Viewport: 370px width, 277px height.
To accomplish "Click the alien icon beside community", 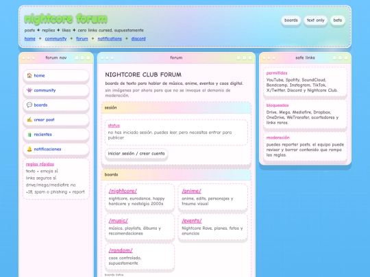I will tap(29, 90).
